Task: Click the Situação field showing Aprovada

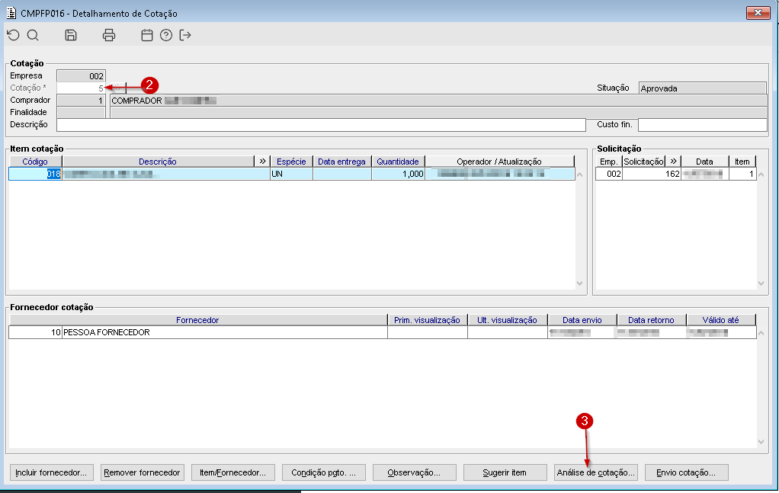Action: (703, 88)
